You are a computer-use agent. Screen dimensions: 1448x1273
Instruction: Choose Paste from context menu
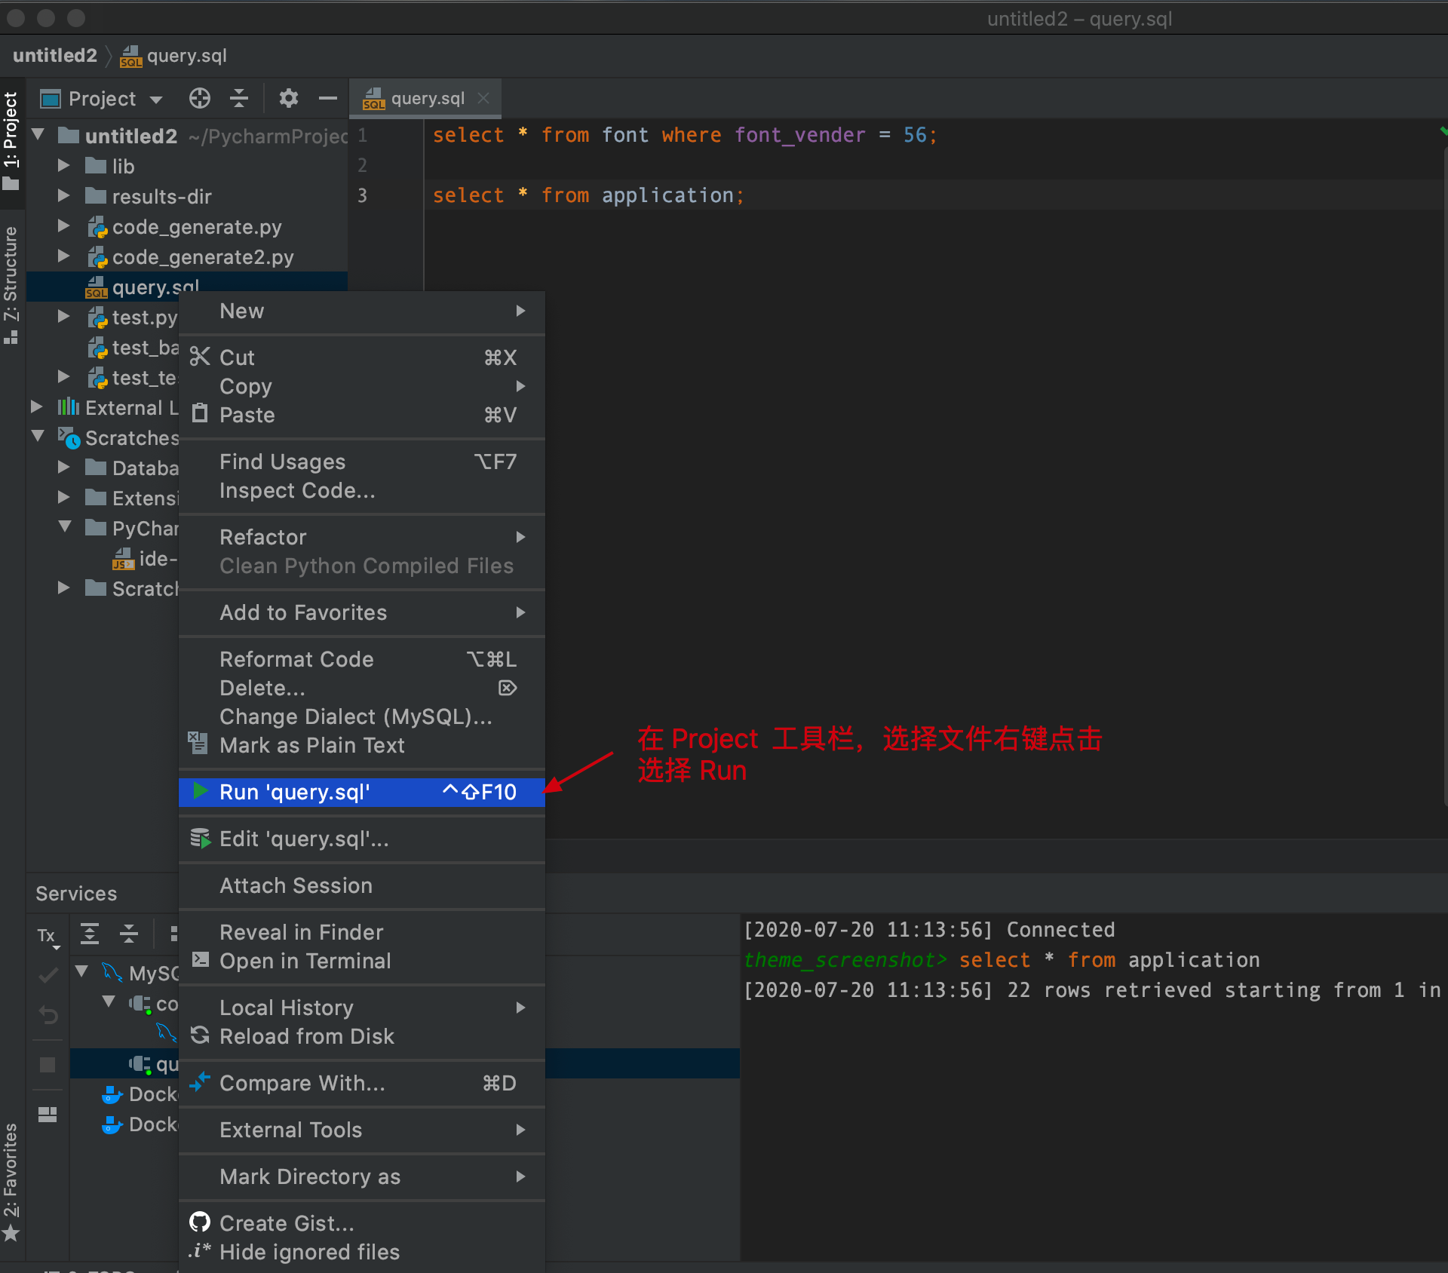click(x=362, y=415)
